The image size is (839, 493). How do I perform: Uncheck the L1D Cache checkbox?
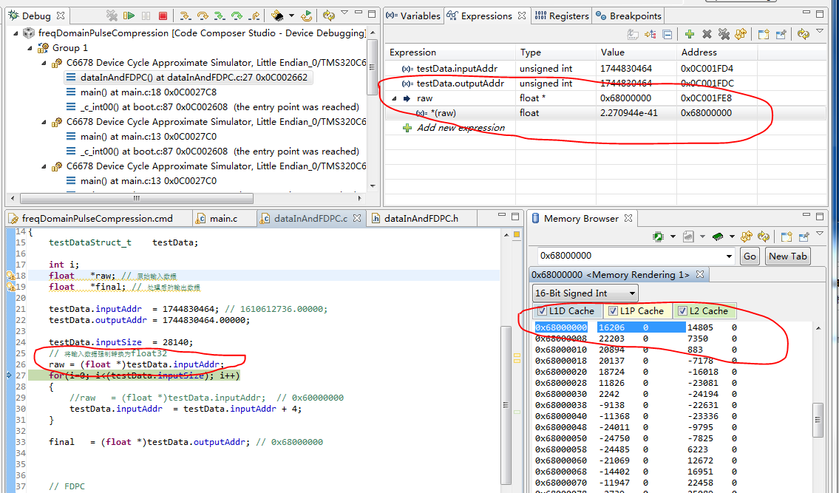point(542,311)
